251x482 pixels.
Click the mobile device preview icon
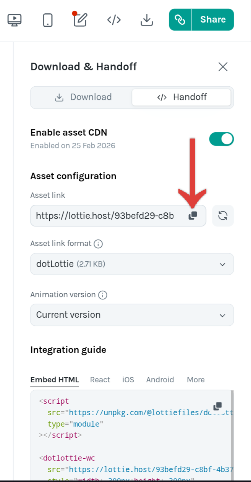coord(48,20)
